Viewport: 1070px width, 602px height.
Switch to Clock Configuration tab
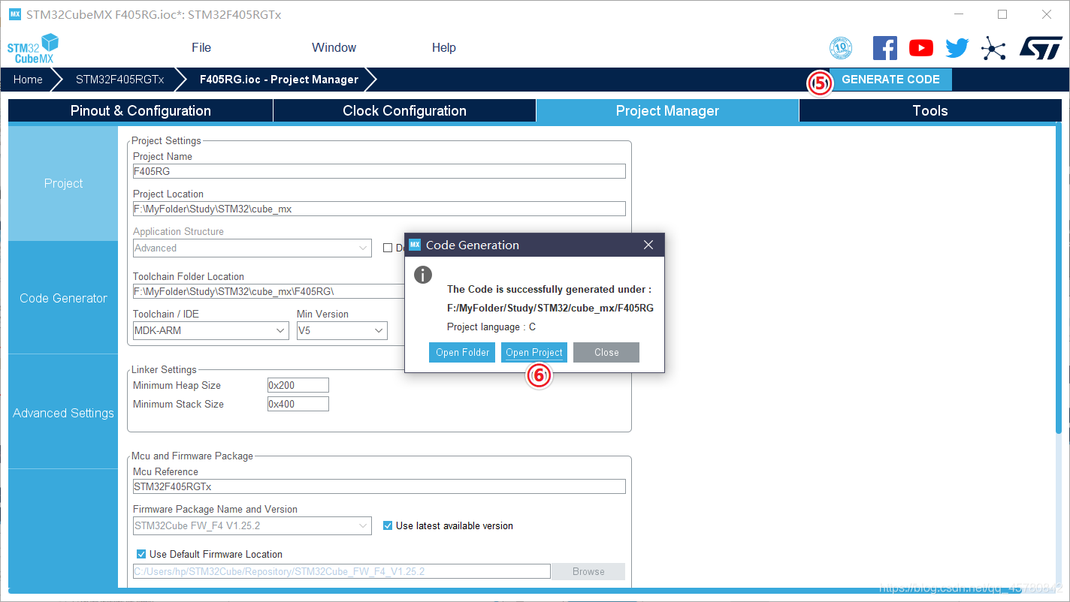point(404,110)
